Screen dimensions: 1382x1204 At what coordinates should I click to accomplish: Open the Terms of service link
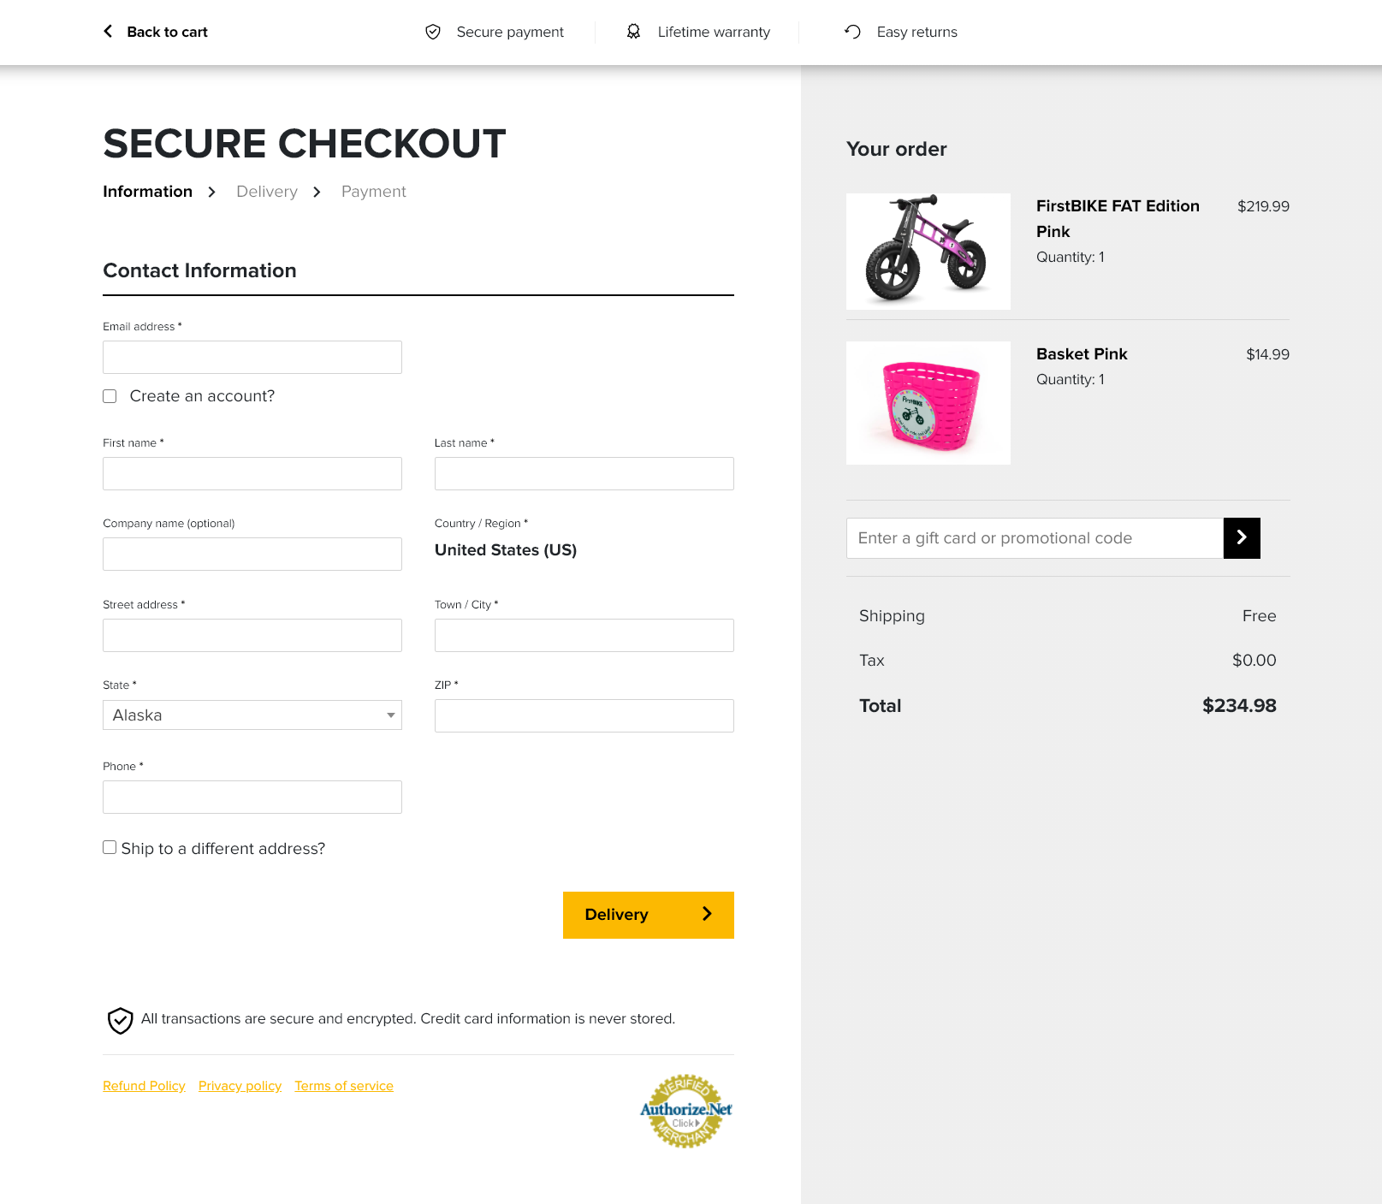344,1086
